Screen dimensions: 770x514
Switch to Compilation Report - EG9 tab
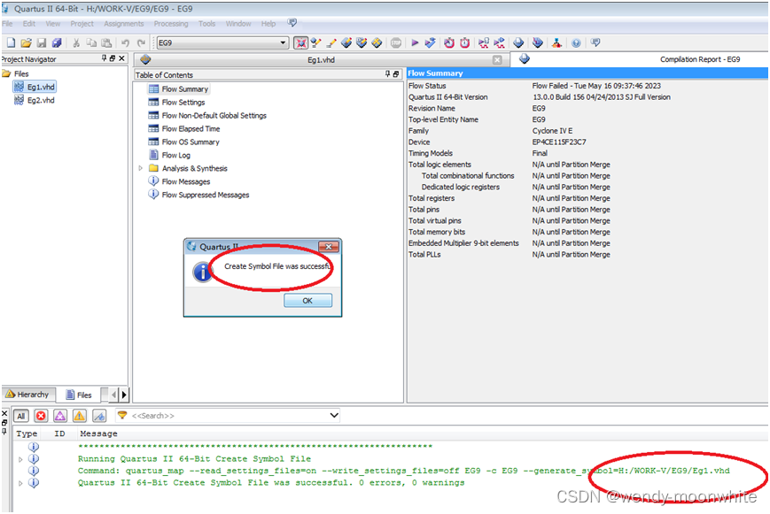coord(700,59)
